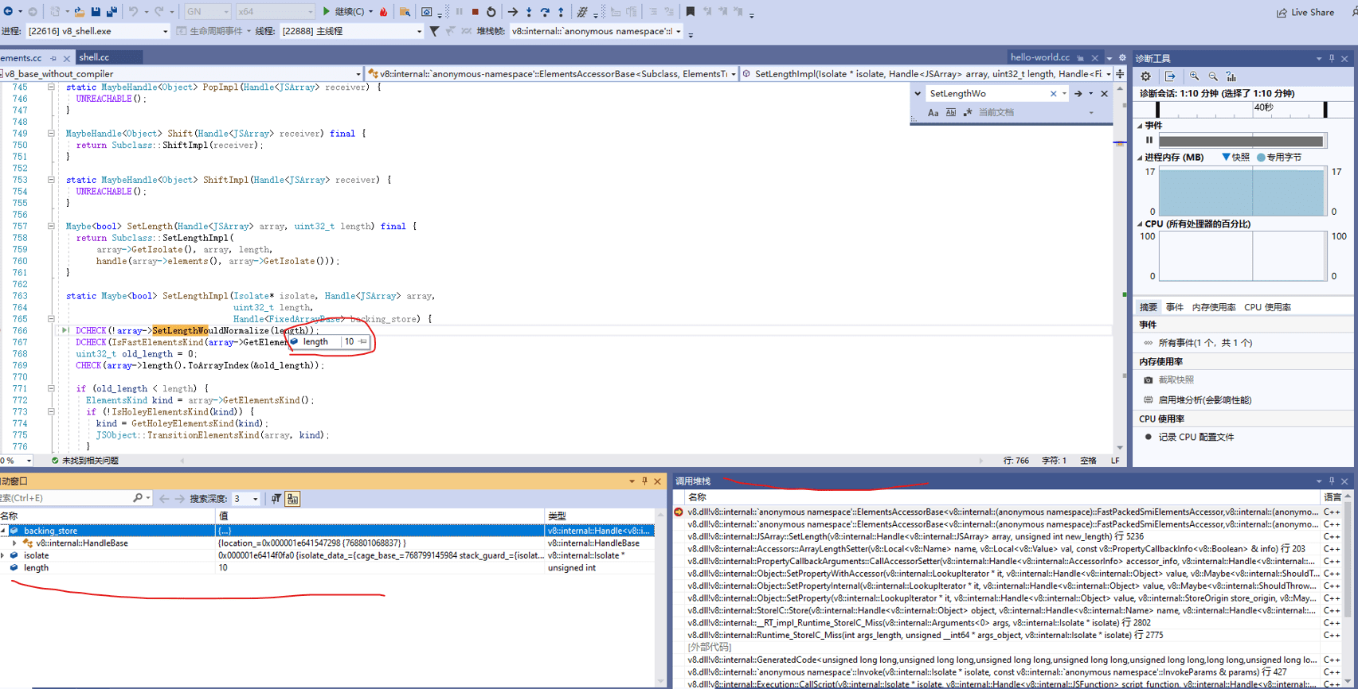Zoom in on the diagnostic tools timeline

(x=1194, y=76)
